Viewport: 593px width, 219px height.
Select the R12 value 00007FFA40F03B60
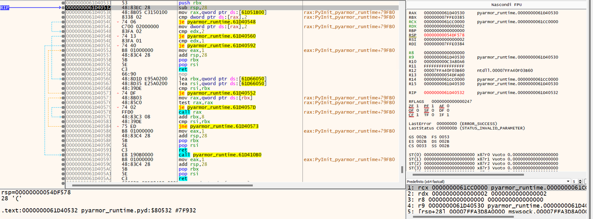(x=444, y=71)
